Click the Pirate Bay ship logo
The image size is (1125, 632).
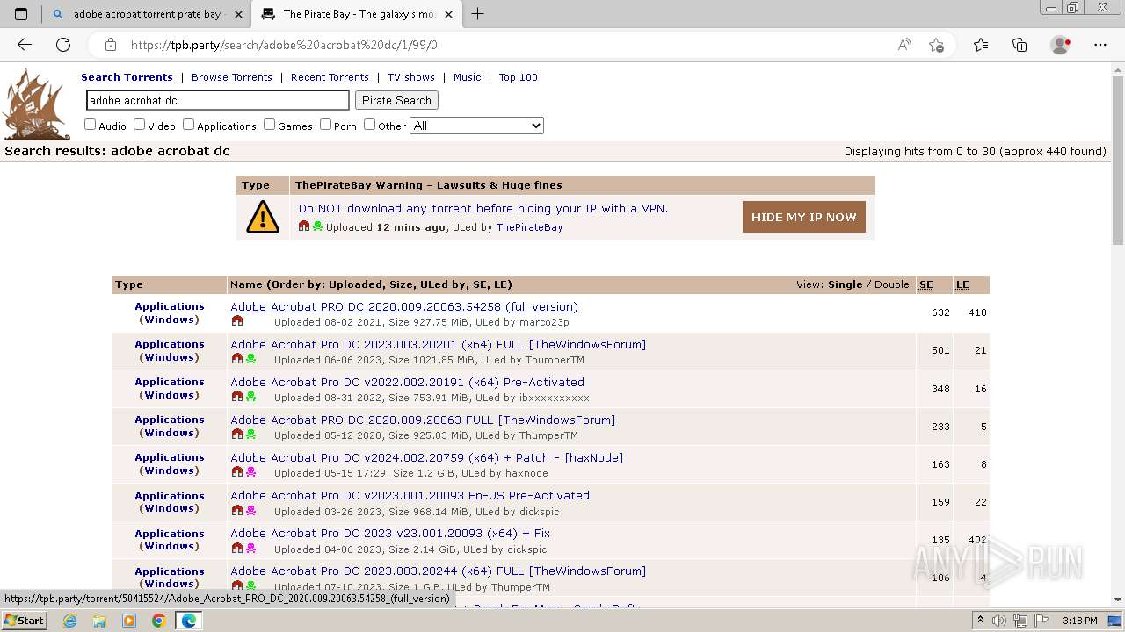click(x=36, y=104)
